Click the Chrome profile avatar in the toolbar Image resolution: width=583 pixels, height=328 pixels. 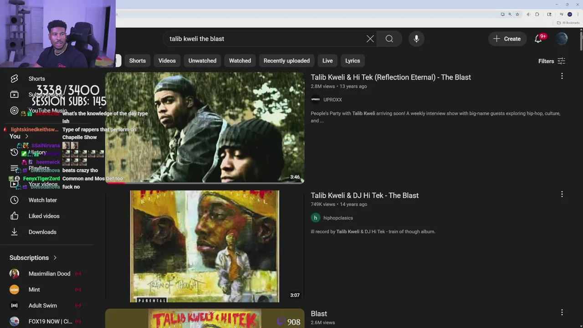(x=570, y=14)
